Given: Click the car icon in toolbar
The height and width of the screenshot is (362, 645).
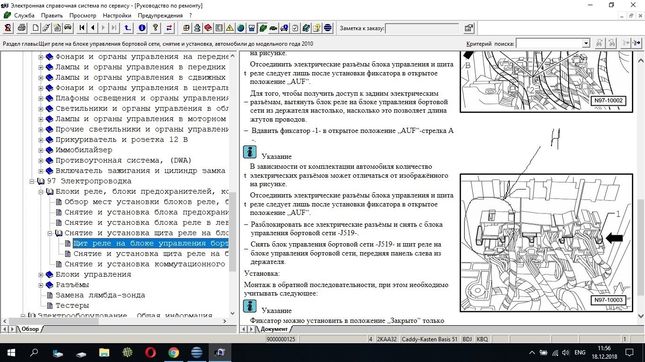Looking at the screenshot, I should click(x=68, y=28).
